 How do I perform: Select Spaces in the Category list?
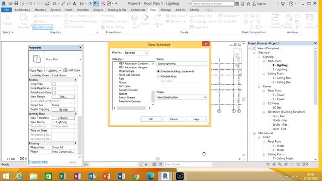click(x=123, y=94)
